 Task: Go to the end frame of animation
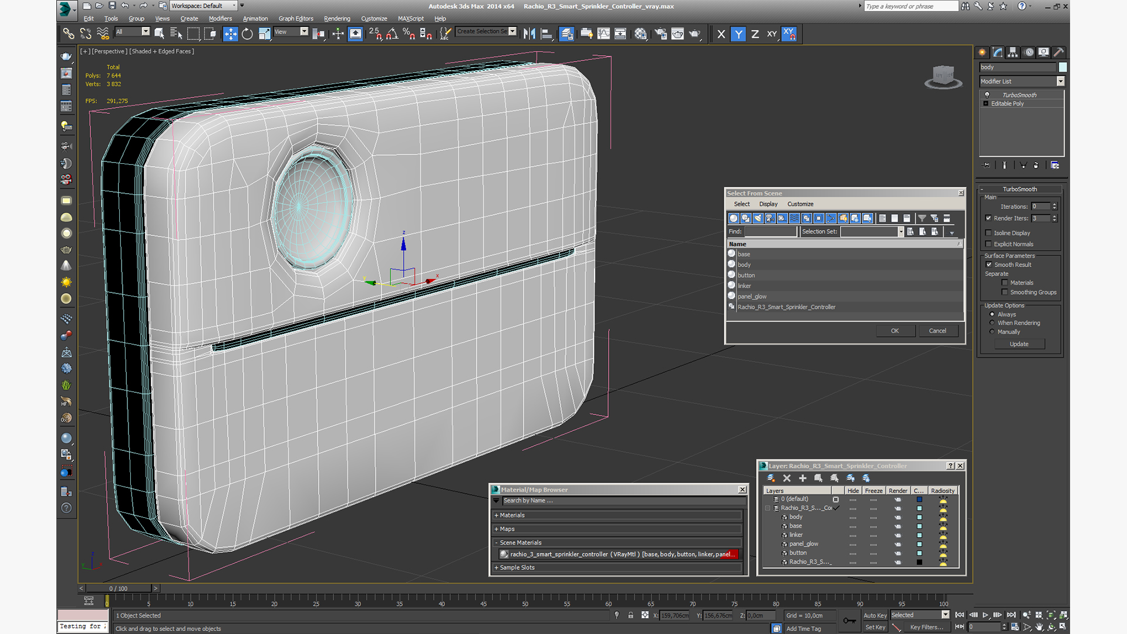[x=1011, y=615]
